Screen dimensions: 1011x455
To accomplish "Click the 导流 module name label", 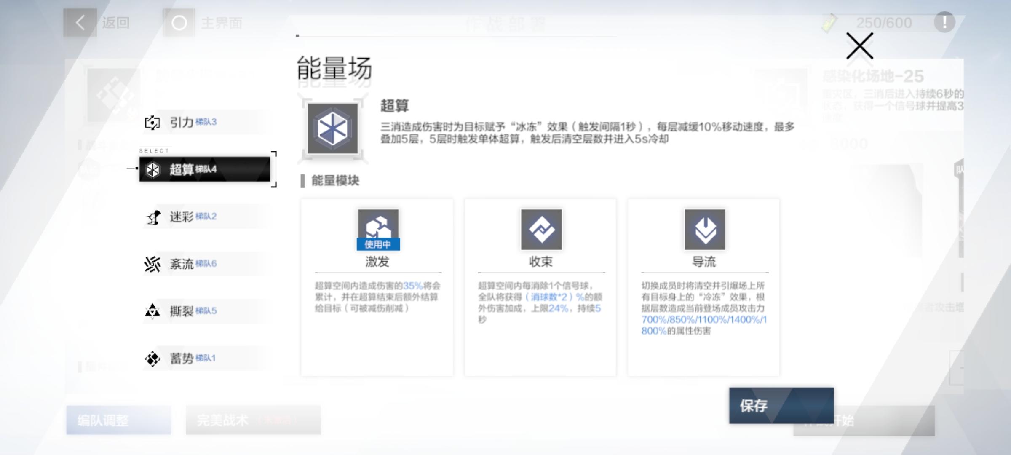I will tap(704, 262).
